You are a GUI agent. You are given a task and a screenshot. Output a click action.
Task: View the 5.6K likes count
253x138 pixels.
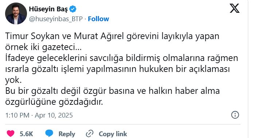pyautogui.click(x=26, y=134)
